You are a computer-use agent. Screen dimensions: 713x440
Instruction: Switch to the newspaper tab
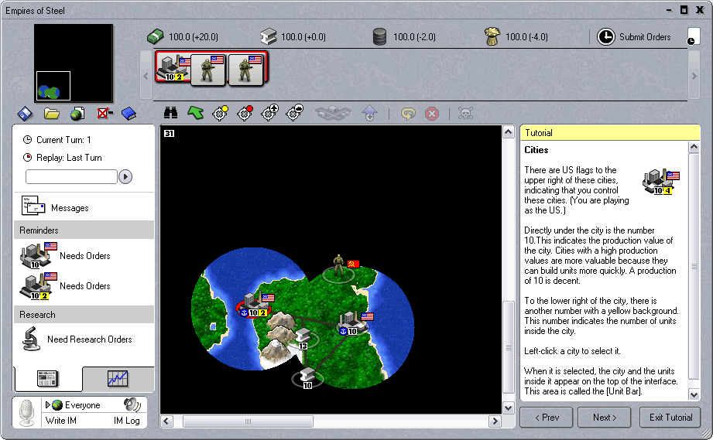click(48, 379)
